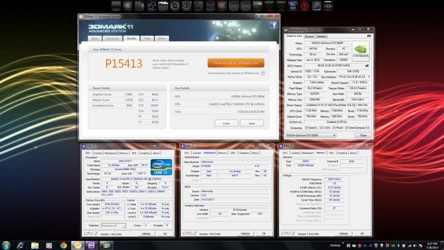Open Windows Explorer folder on taskbar

(x=35, y=245)
